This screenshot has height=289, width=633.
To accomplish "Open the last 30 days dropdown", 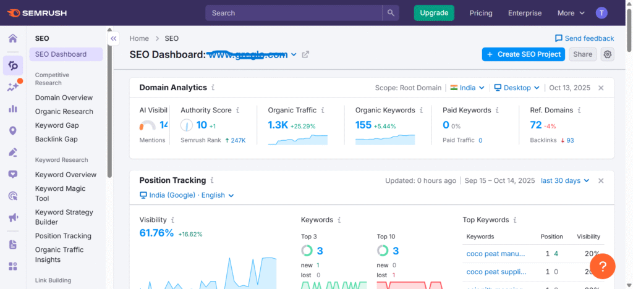I will [x=565, y=180].
